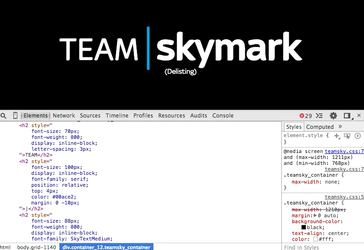Open the Sources tab
This screenshot has height=250, width=364.
coord(90,116)
